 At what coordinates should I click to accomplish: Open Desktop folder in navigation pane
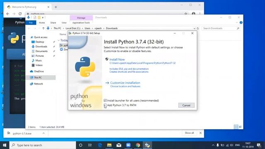pos(40,42)
